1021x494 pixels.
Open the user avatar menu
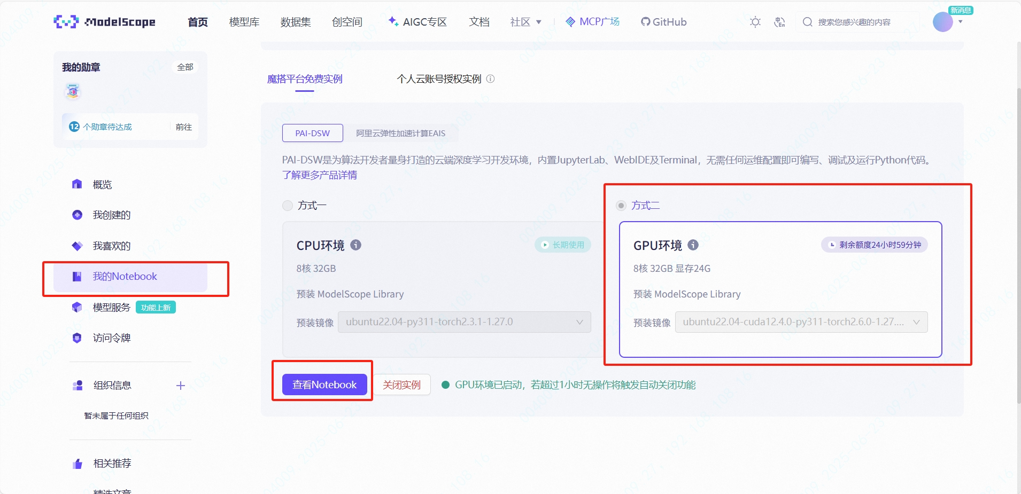click(942, 22)
